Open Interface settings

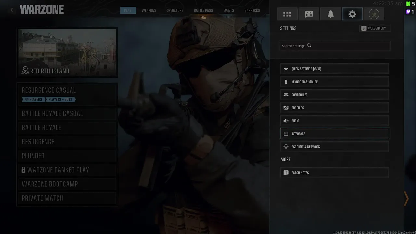(x=334, y=134)
